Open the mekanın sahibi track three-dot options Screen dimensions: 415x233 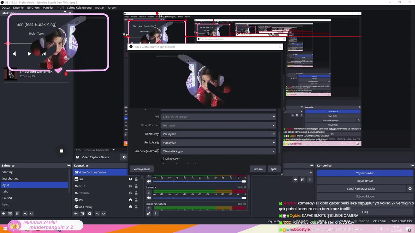tap(149, 209)
